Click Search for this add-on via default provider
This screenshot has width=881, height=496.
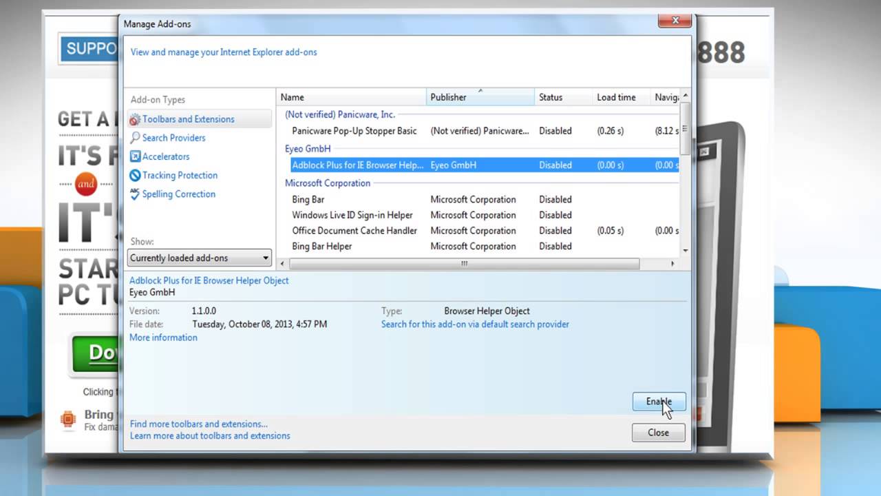pyautogui.click(x=475, y=324)
